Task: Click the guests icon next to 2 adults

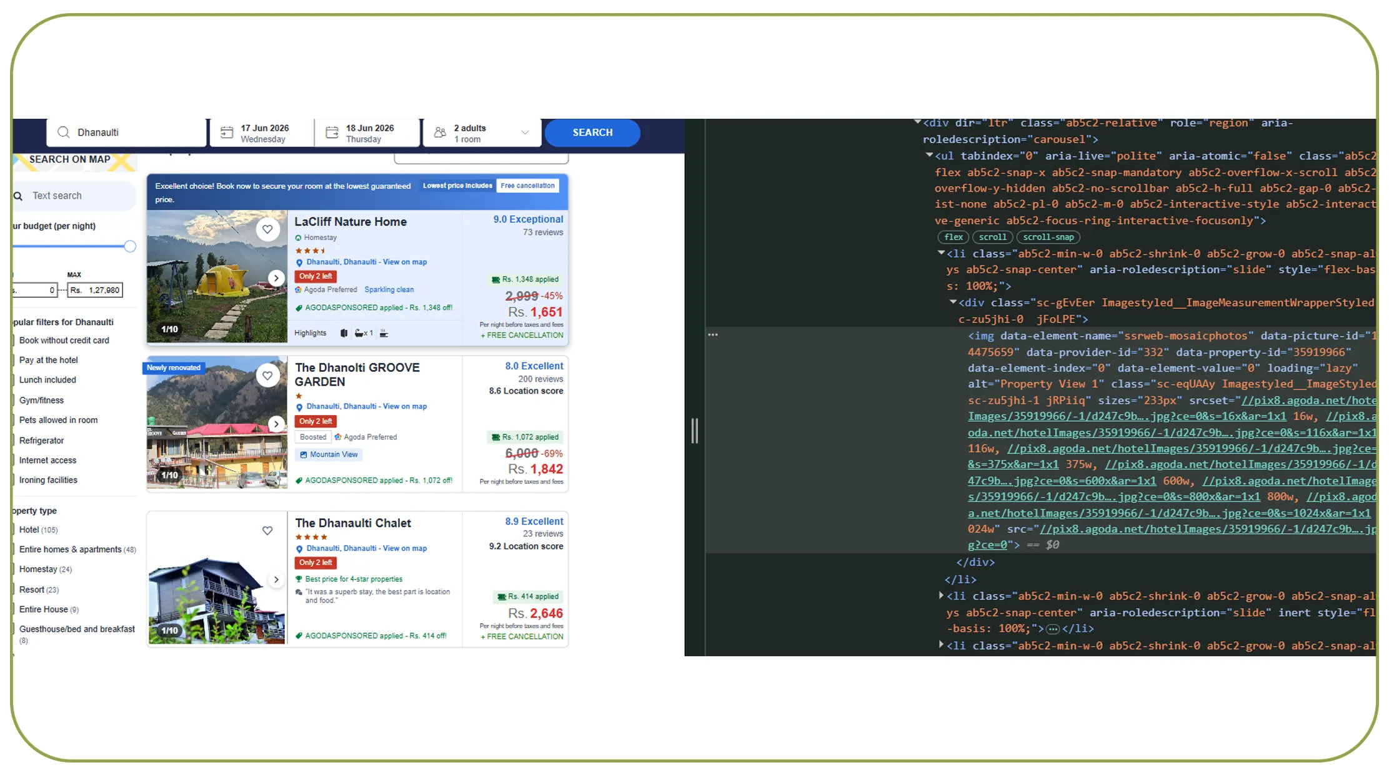Action: [440, 132]
